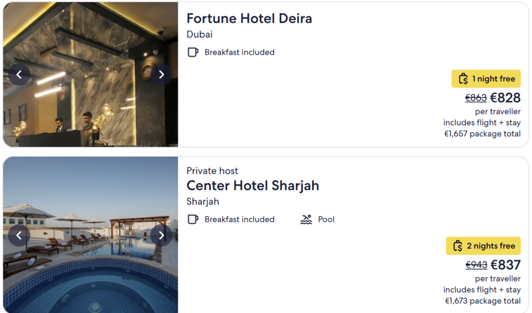Select the Private host label
Screen dimensions: 532x313
tap(212, 170)
